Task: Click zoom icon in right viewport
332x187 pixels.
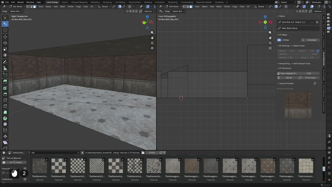Action: pyautogui.click(x=270, y=33)
